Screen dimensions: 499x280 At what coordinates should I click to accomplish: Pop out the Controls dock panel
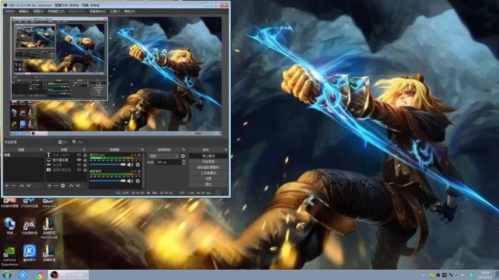click(226, 149)
